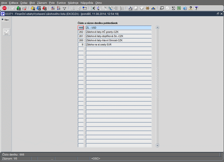This screenshot has width=224, height=162.
Task: Click the triangle with blue eye icon
Action: (x=153, y=8)
